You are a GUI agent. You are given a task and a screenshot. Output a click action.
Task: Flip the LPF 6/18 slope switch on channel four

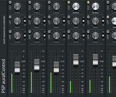point(84,21)
